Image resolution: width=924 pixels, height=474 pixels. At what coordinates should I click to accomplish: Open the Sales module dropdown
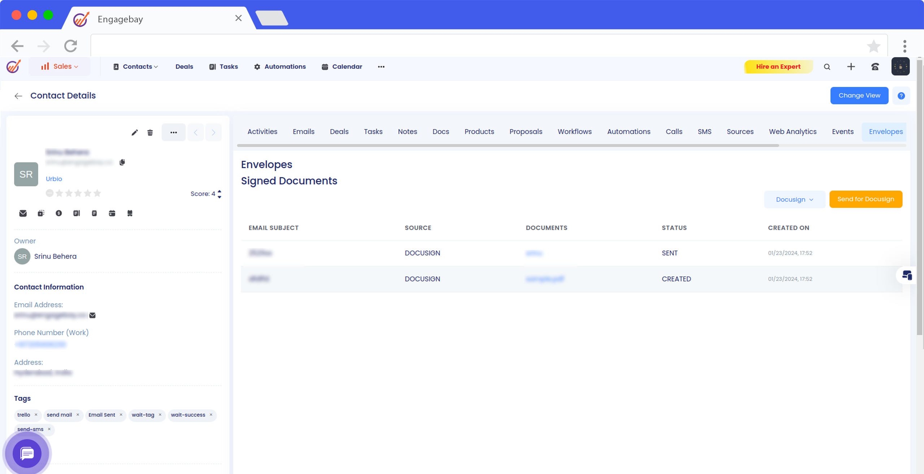click(x=60, y=67)
